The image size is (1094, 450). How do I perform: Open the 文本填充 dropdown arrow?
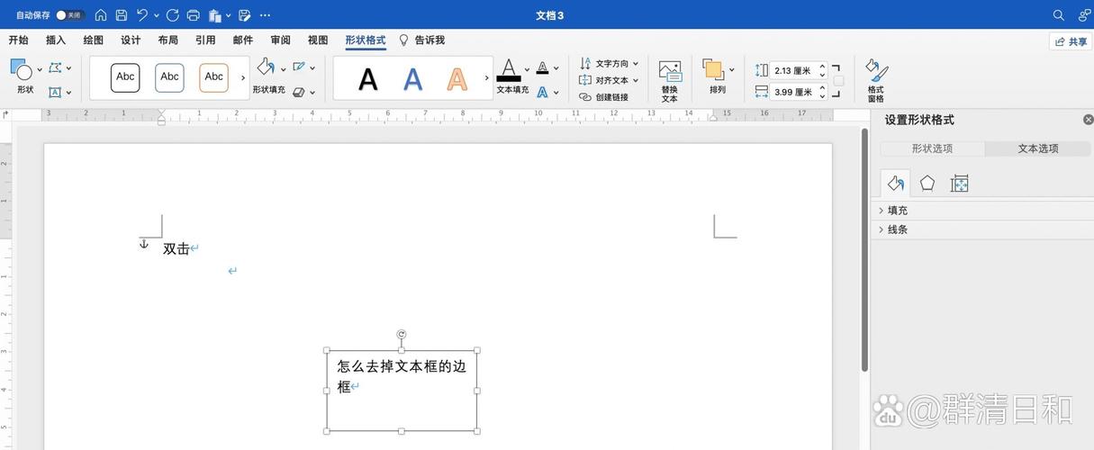point(526,69)
